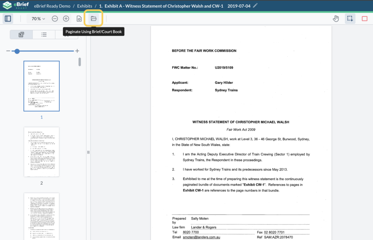Click the Fair Work Act 2009 text
This screenshot has width=373, height=240.
(241, 130)
